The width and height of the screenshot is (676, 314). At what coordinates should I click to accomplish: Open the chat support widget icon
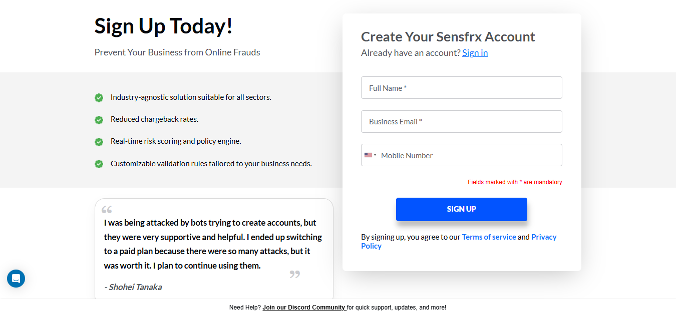[16, 279]
